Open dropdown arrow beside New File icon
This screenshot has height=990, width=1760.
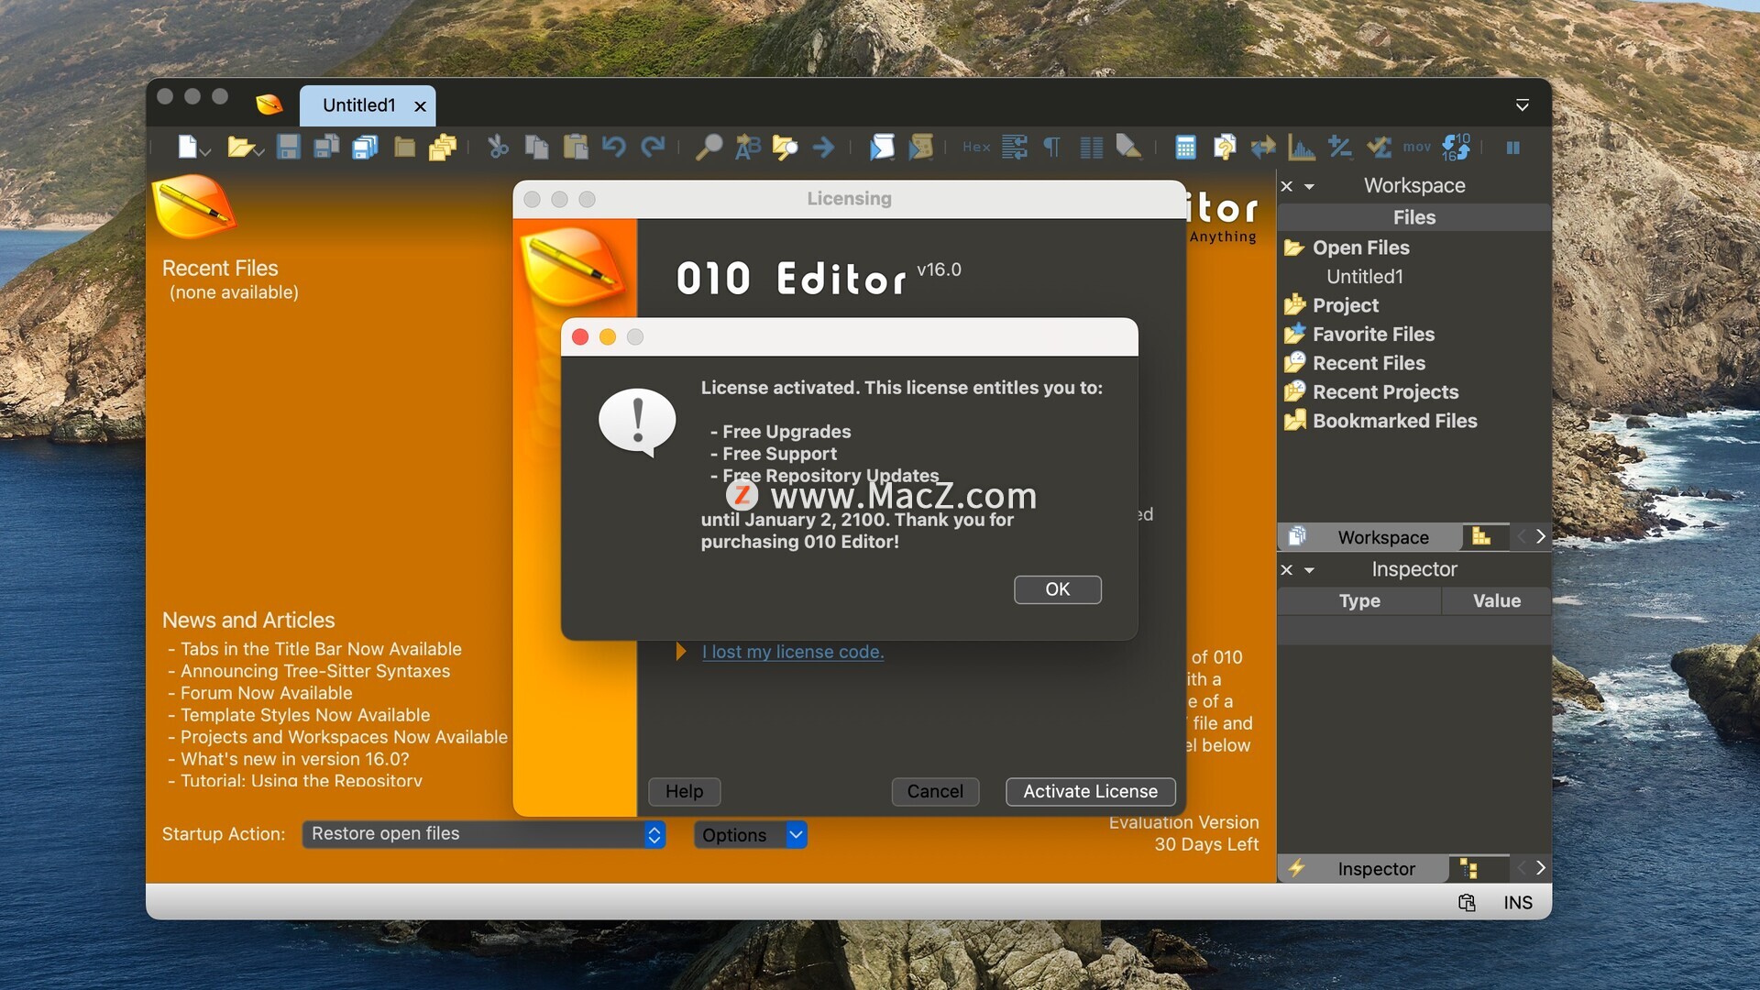(206, 151)
